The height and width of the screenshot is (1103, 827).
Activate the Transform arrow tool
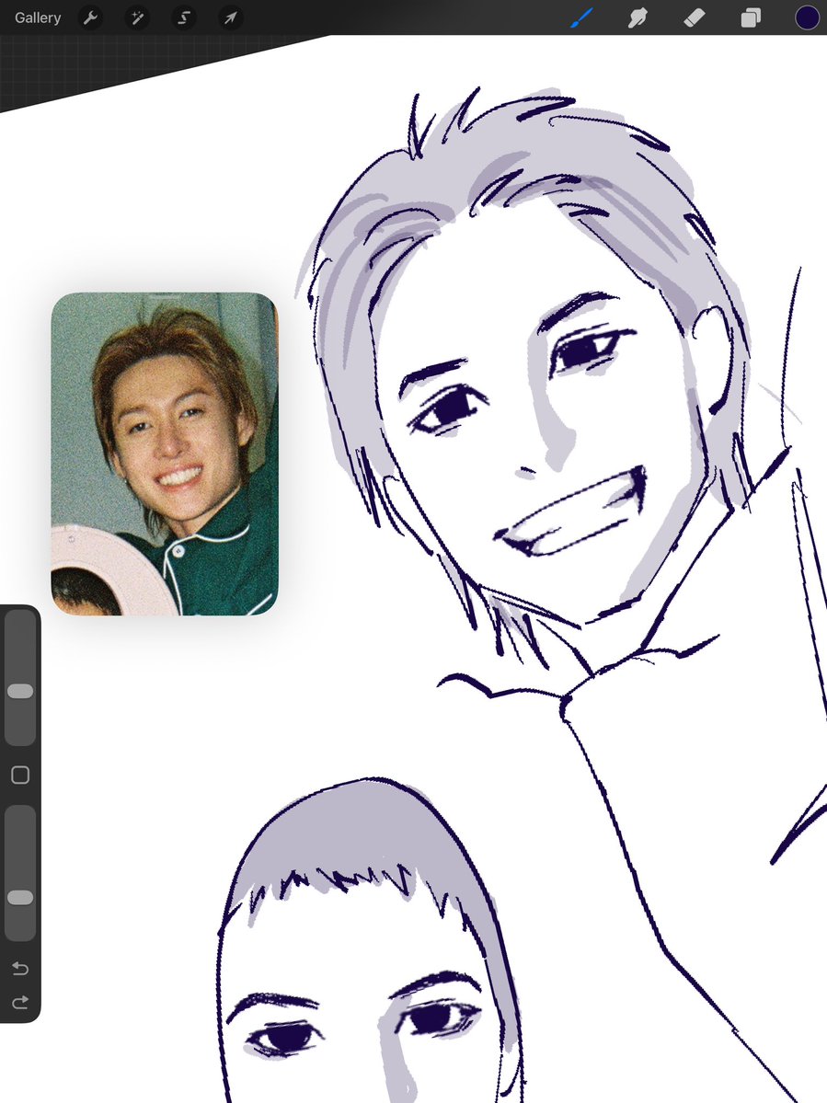231,17
